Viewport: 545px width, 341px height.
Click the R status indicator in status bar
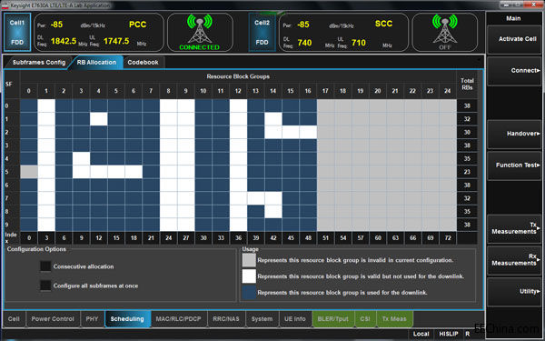click(468, 334)
